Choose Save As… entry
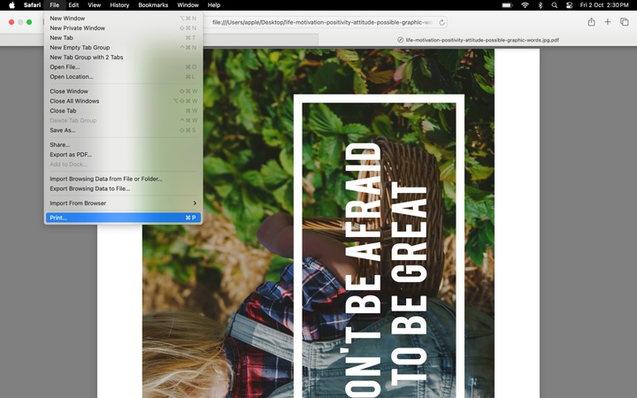The height and width of the screenshot is (398, 637). pyautogui.click(x=123, y=130)
